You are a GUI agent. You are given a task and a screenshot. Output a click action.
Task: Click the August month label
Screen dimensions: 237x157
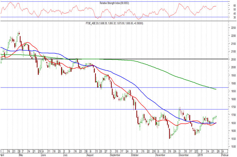pos(90,155)
